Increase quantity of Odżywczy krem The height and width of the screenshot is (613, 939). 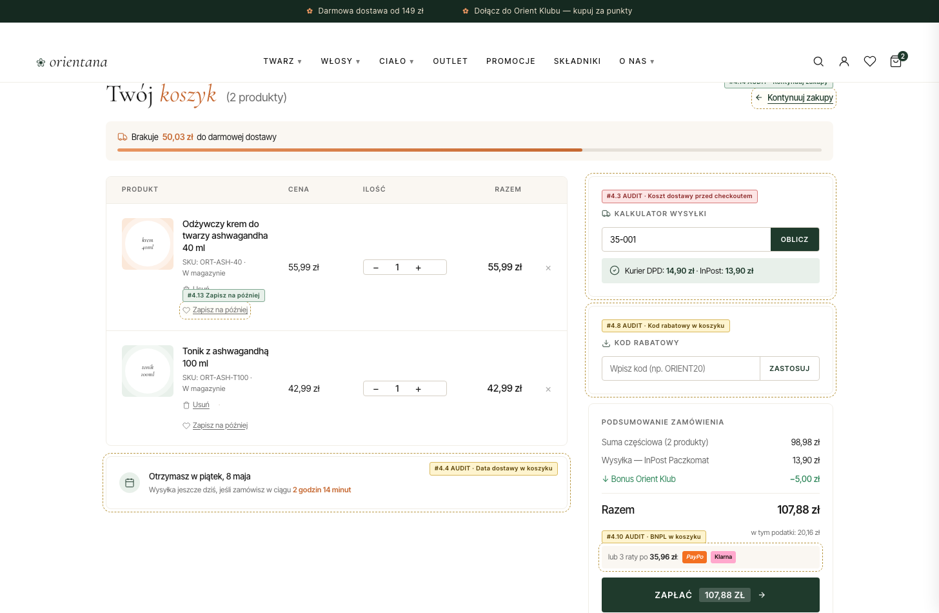coord(419,268)
